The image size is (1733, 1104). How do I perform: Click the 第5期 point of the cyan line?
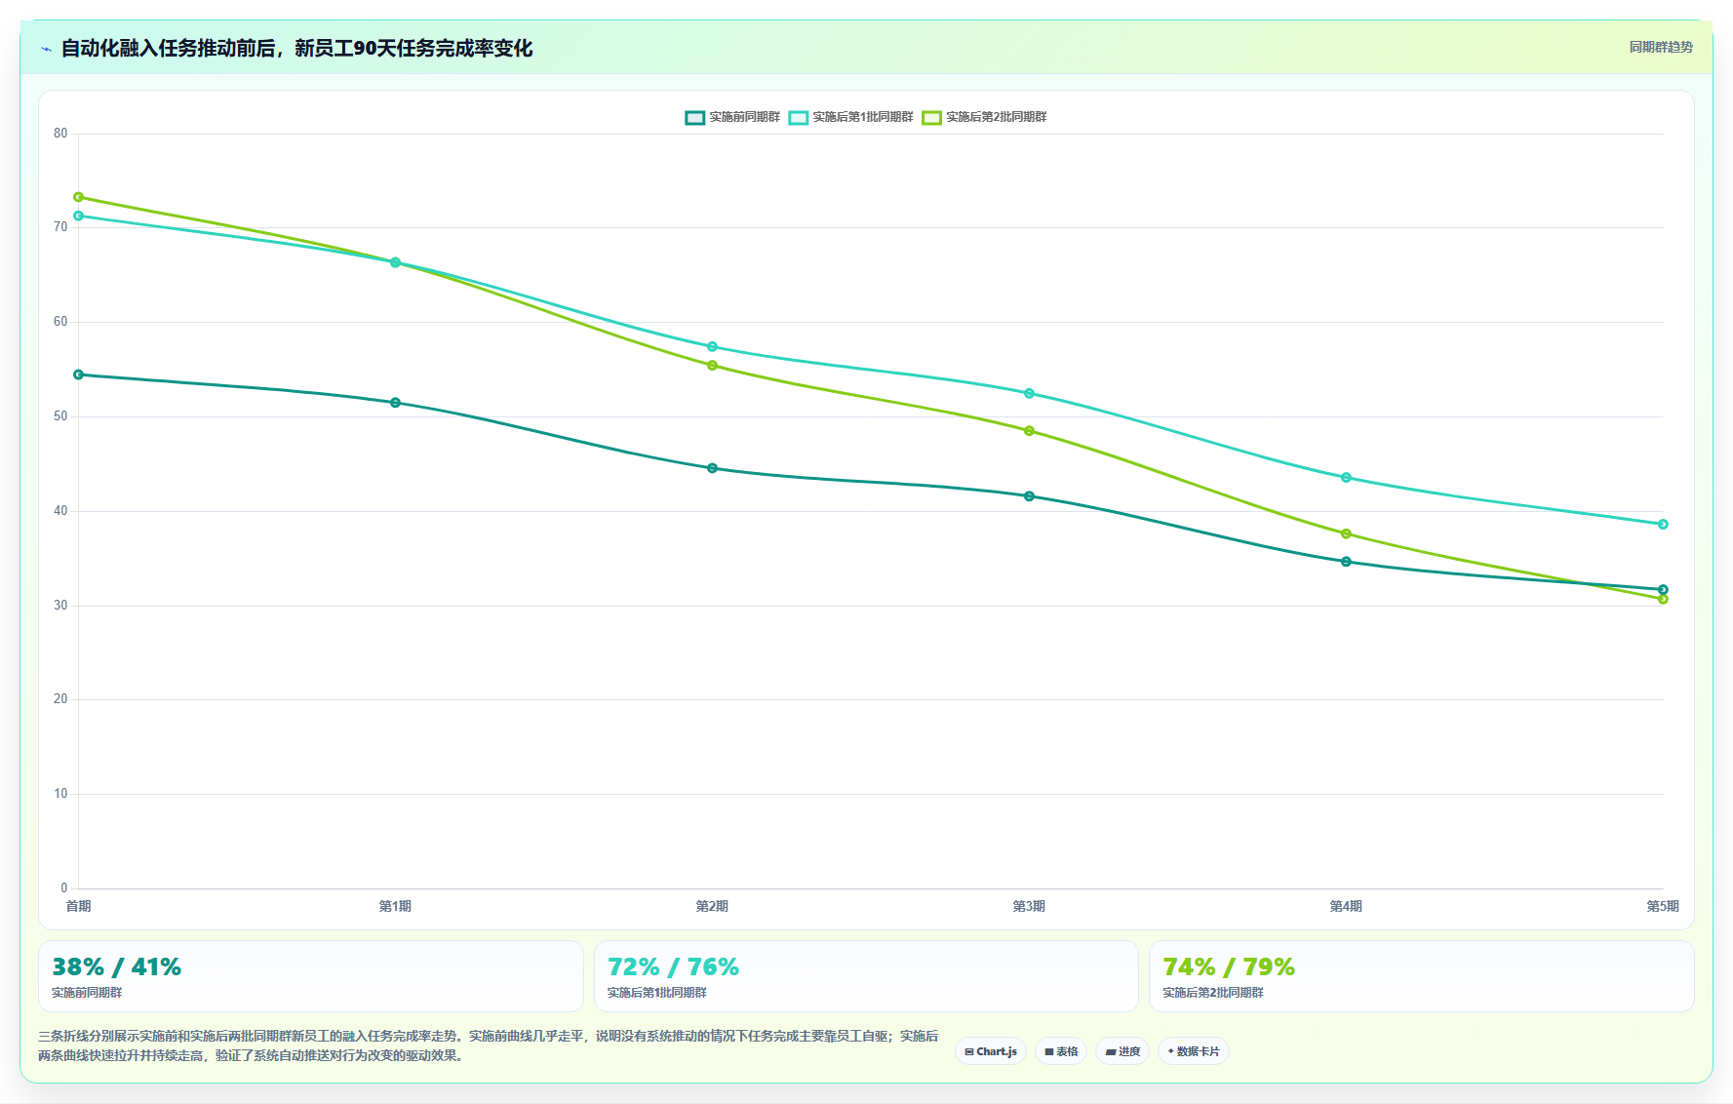click(x=1663, y=524)
